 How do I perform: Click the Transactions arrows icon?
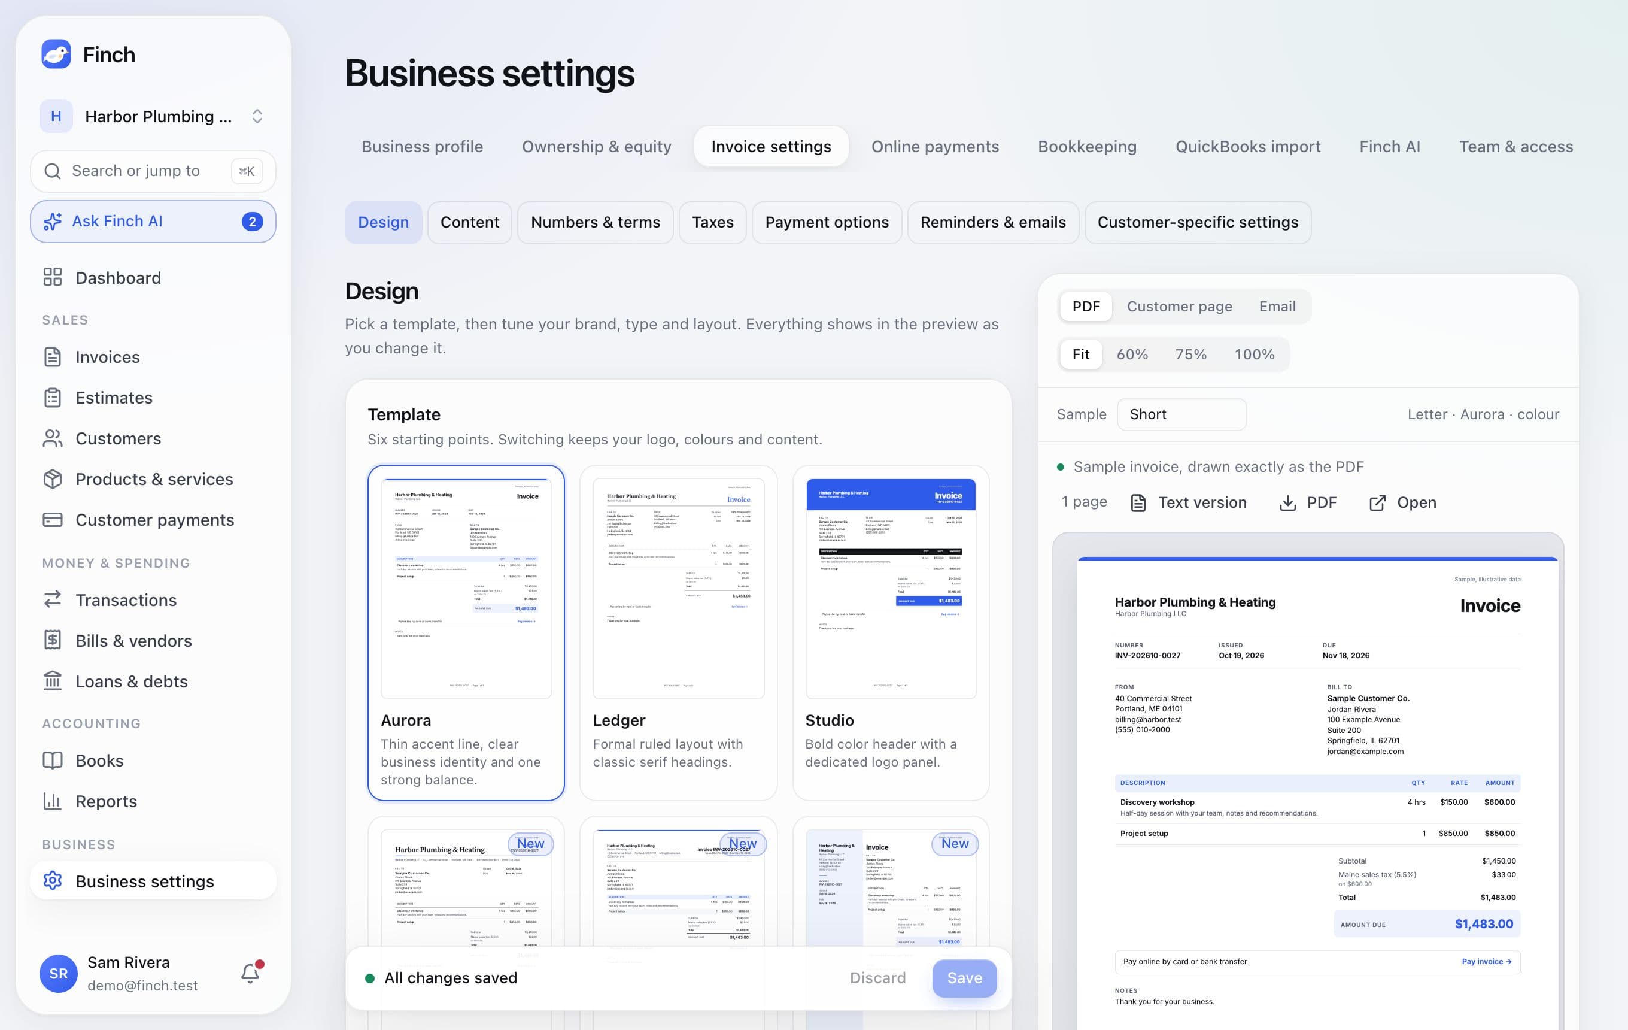tap(53, 600)
